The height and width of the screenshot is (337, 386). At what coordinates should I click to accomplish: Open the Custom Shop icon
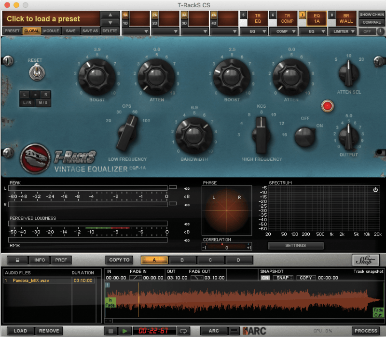[366, 260]
